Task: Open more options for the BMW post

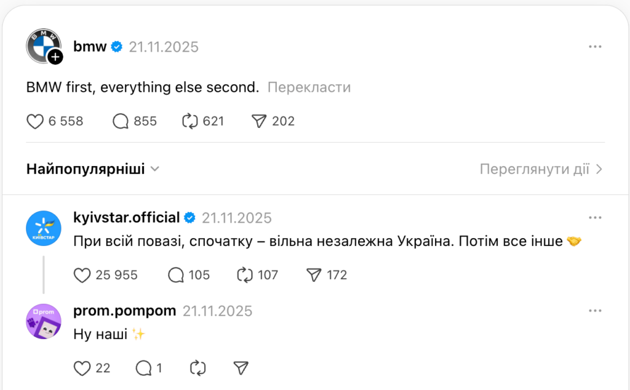Action: 594,47
